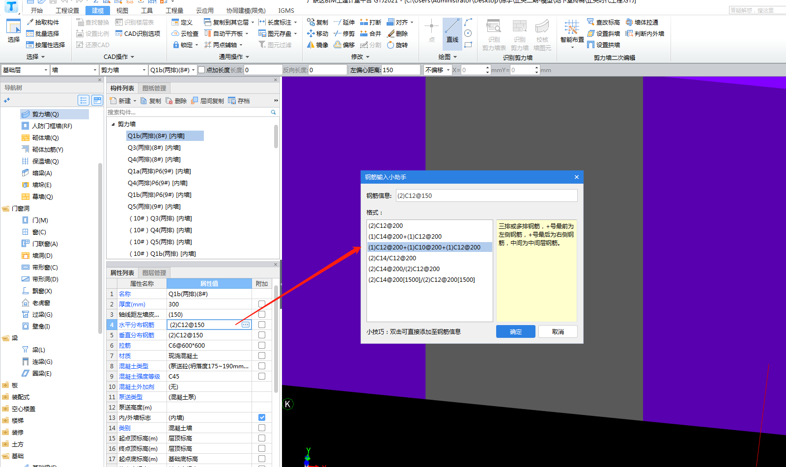Click the 打断 break tool
Viewport: 786px width, 467px height.
click(x=370, y=22)
